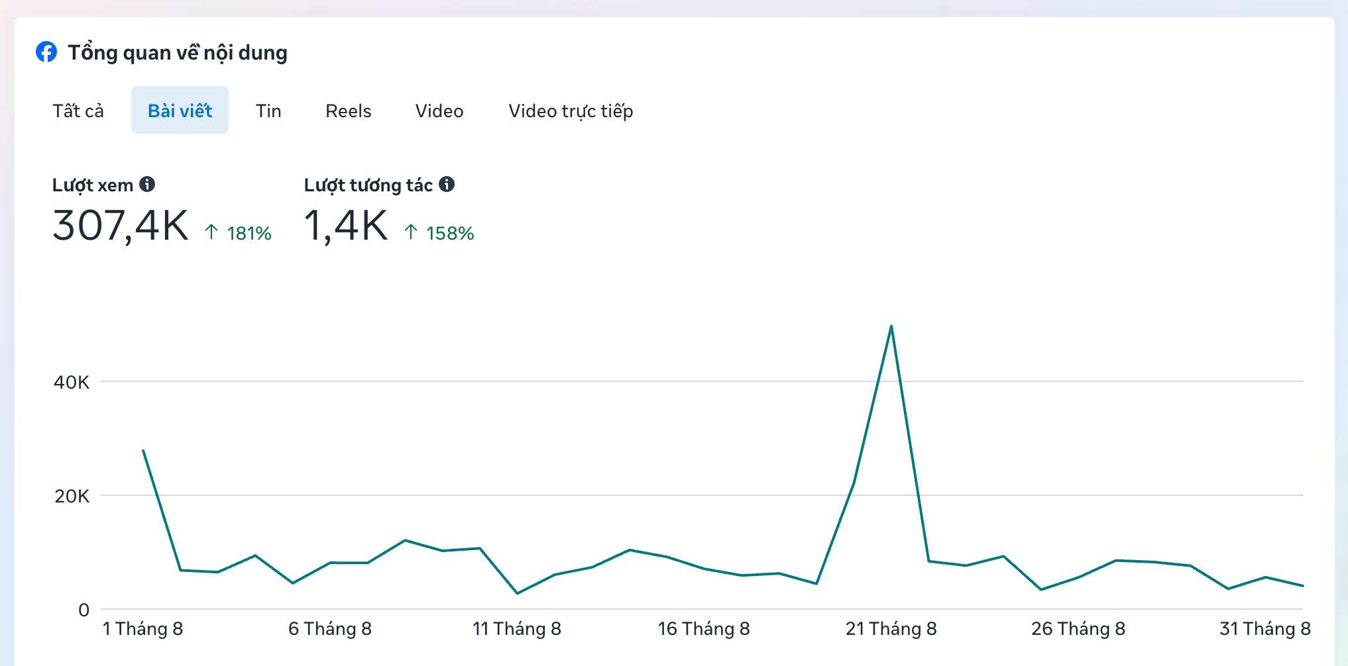The height and width of the screenshot is (666, 1348).
Task: Select the Video tab
Action: point(439,111)
